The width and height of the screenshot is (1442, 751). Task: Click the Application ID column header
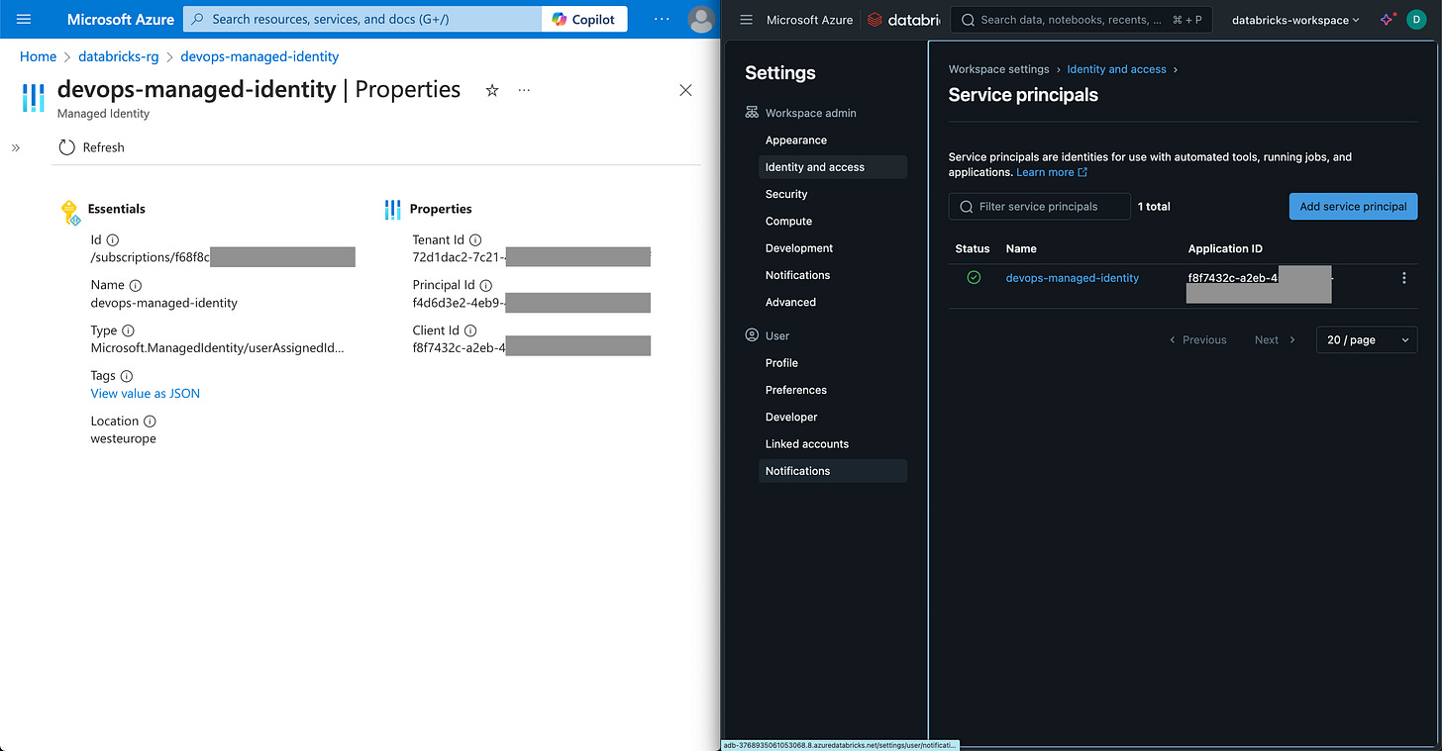point(1225,248)
